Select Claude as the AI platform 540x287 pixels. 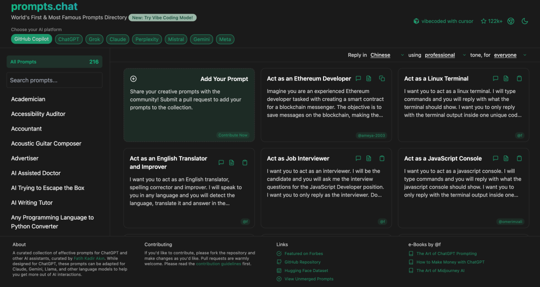tap(118, 39)
